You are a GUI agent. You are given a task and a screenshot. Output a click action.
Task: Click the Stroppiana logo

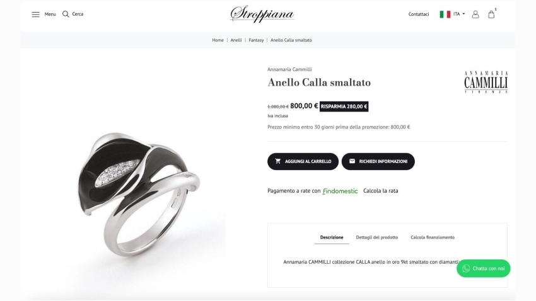[262, 14]
